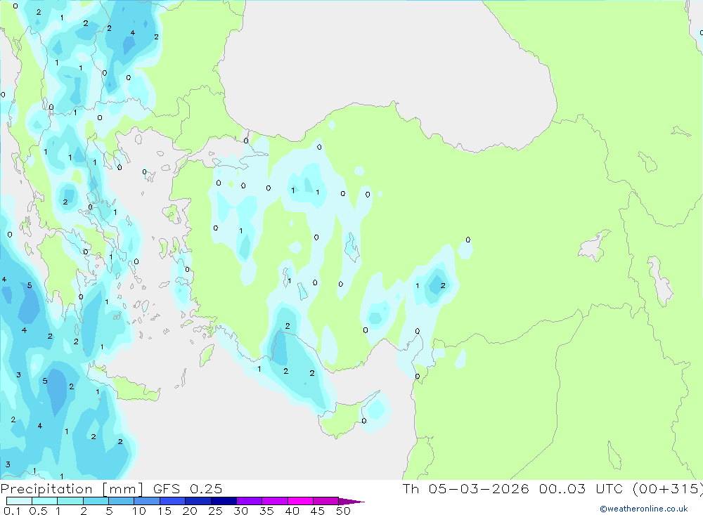Screen dimensions: 703x515
Task: Select the '10' legend scale label
Action: pyautogui.click(x=139, y=511)
